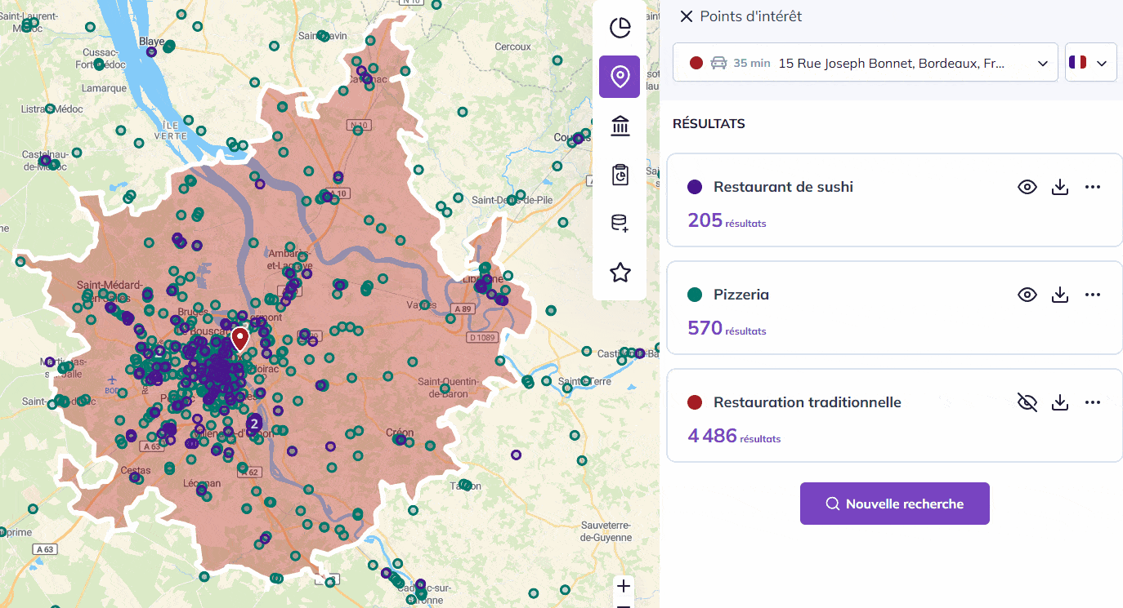Hide Pizzeria points on map
The width and height of the screenshot is (1123, 608).
pyautogui.click(x=1027, y=295)
